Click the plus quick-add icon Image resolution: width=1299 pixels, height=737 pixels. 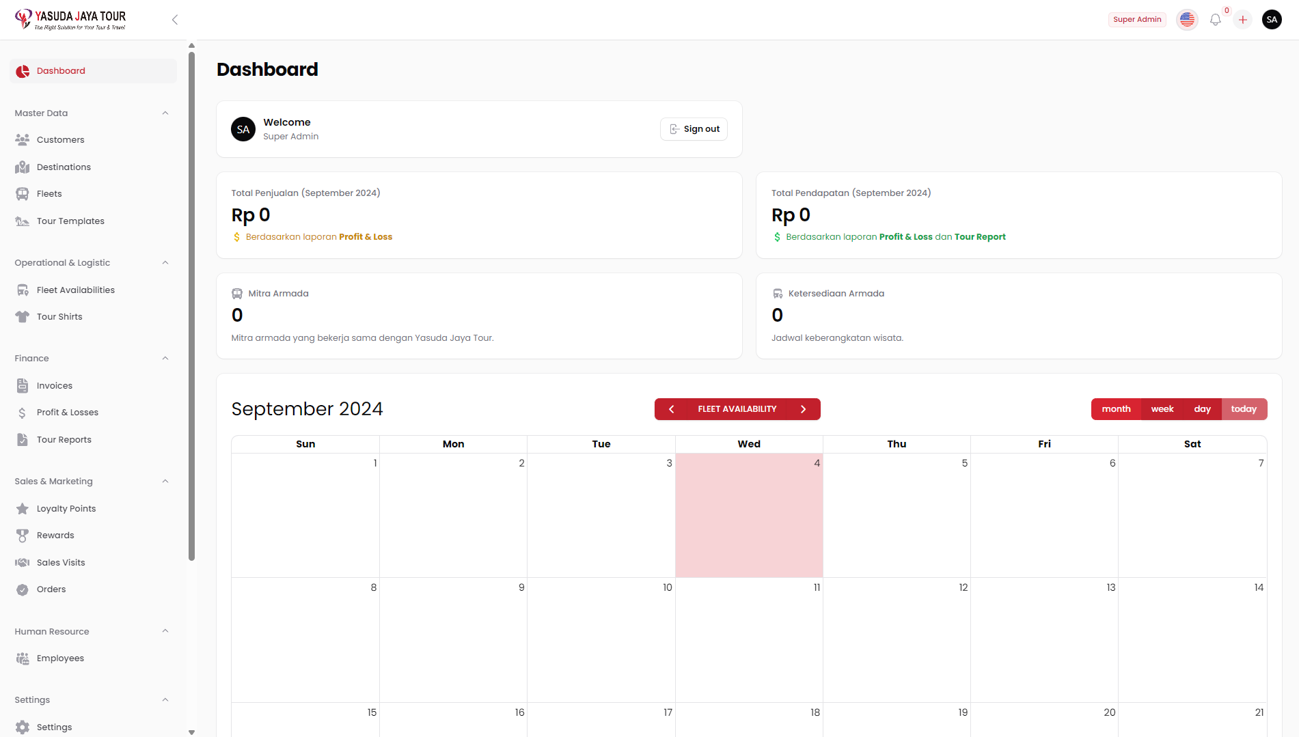(1243, 20)
